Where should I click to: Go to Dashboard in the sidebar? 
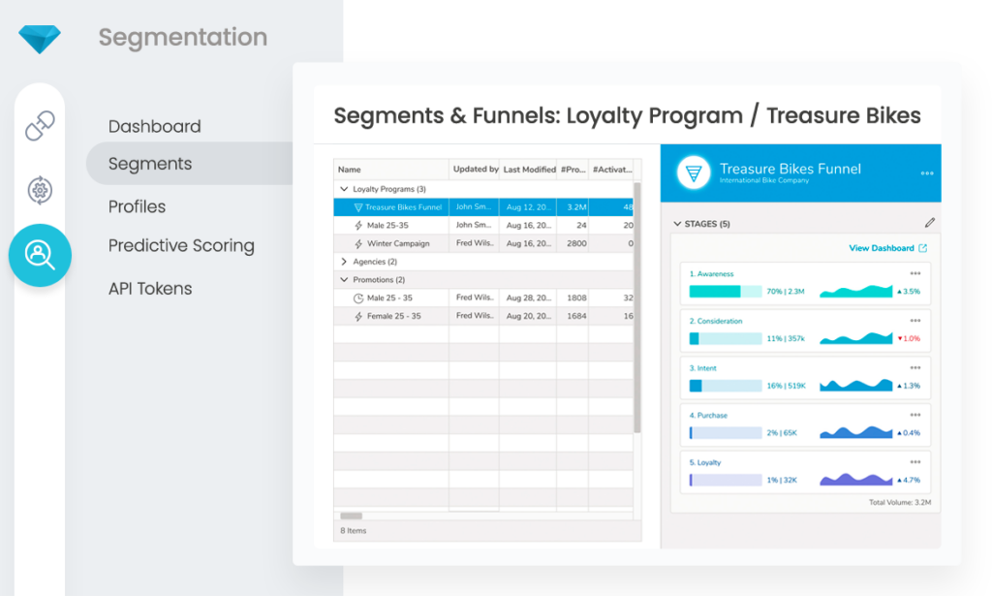(154, 126)
